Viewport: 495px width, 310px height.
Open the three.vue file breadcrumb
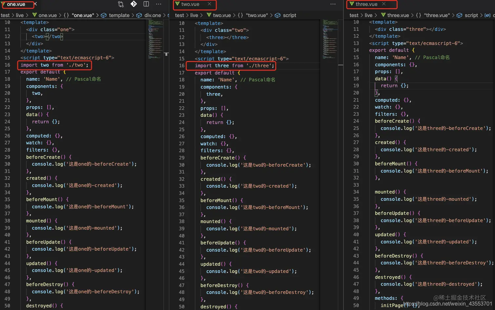tap(398, 15)
